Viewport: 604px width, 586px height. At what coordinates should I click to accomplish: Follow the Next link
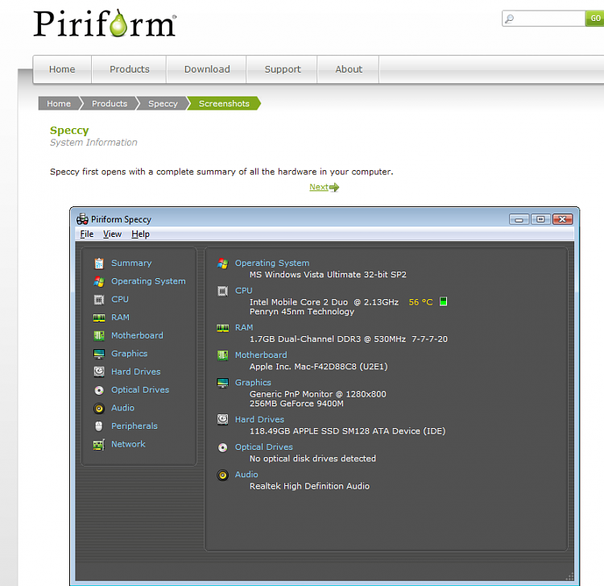[x=319, y=187]
